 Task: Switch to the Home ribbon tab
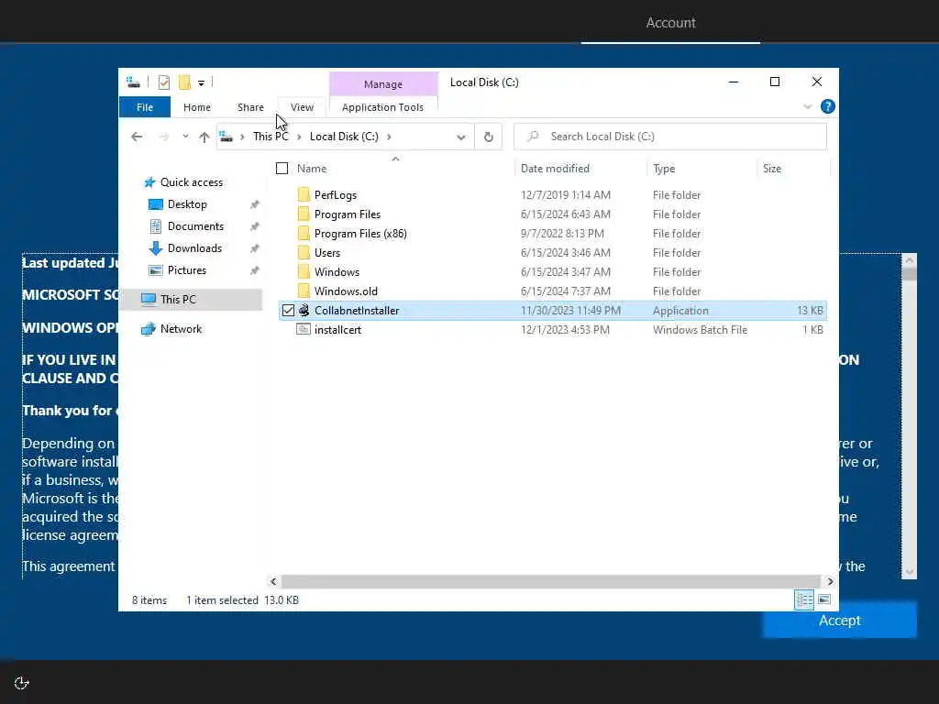[x=197, y=107]
